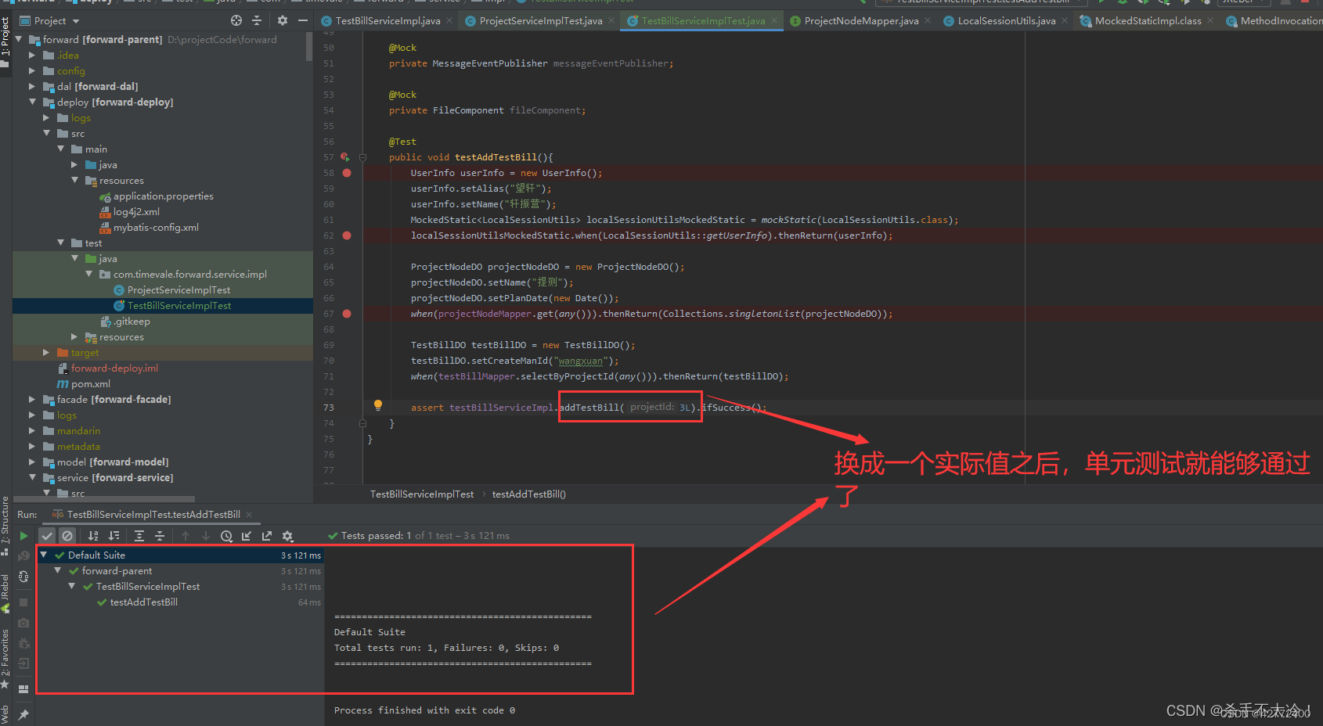The height and width of the screenshot is (726, 1323).
Task: Select testAddTestBill in test results
Action: coord(143,602)
